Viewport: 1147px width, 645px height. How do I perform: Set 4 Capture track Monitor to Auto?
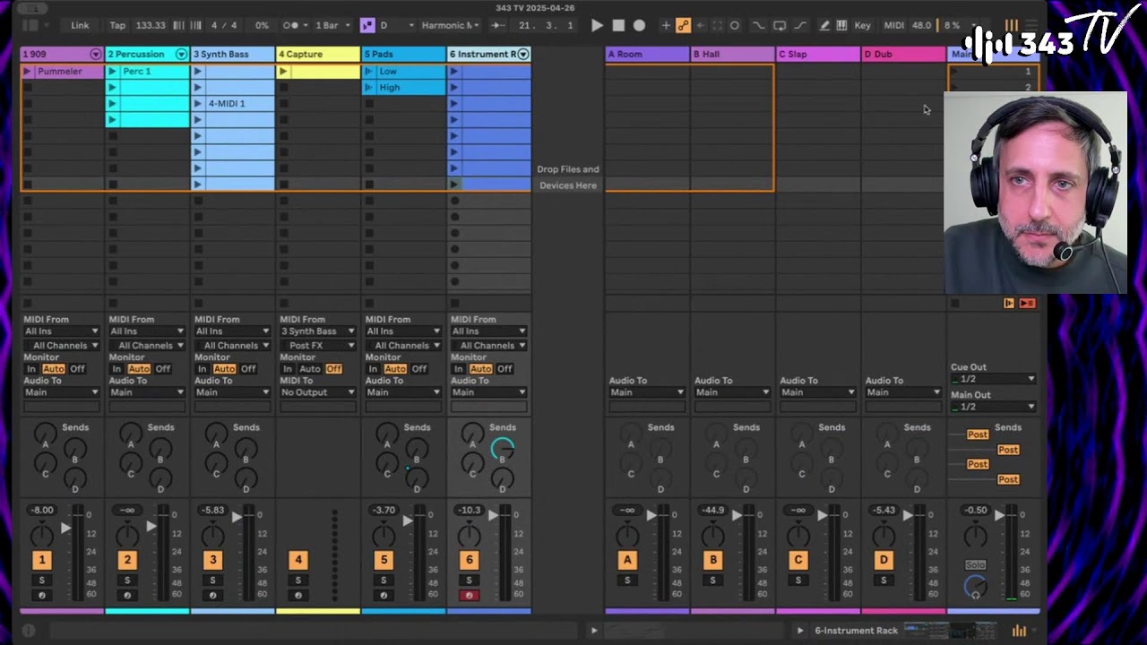pos(309,369)
